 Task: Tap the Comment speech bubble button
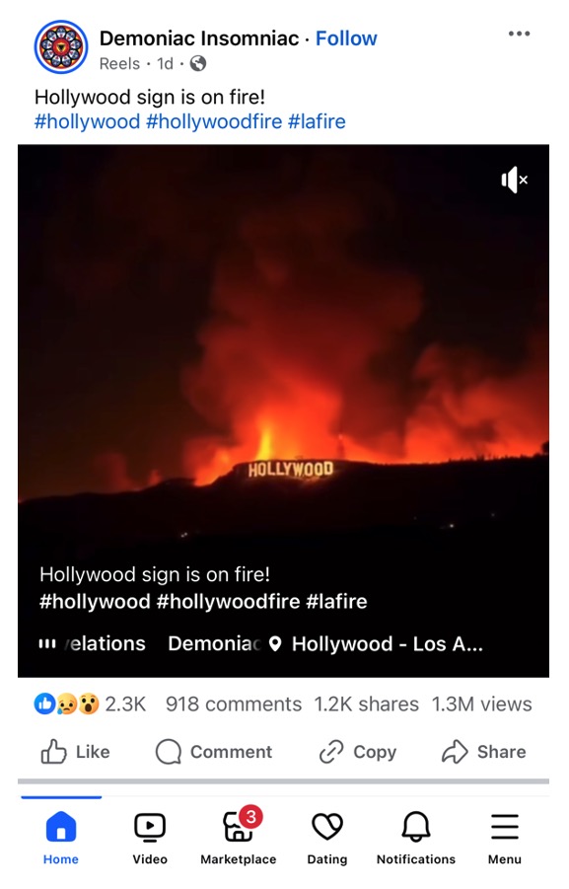214,752
